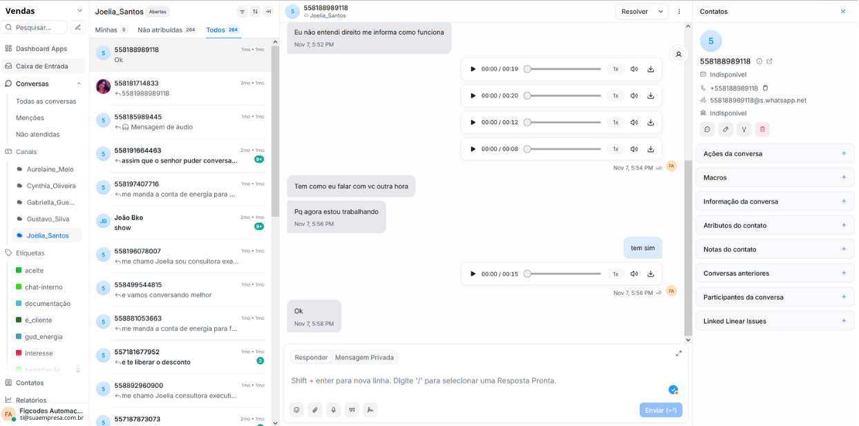
Task: Record an audio message with the microphone icon
Action: click(332, 409)
